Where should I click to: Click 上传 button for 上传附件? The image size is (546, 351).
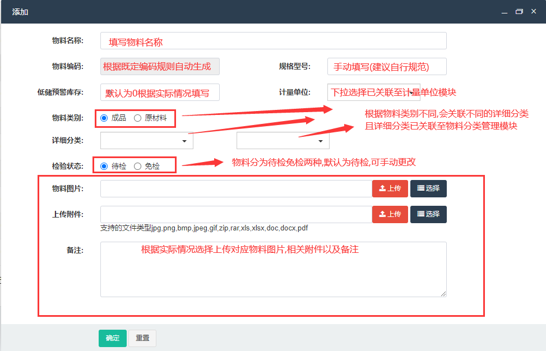(390, 214)
